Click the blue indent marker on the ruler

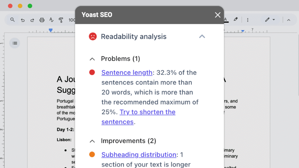(50, 30)
